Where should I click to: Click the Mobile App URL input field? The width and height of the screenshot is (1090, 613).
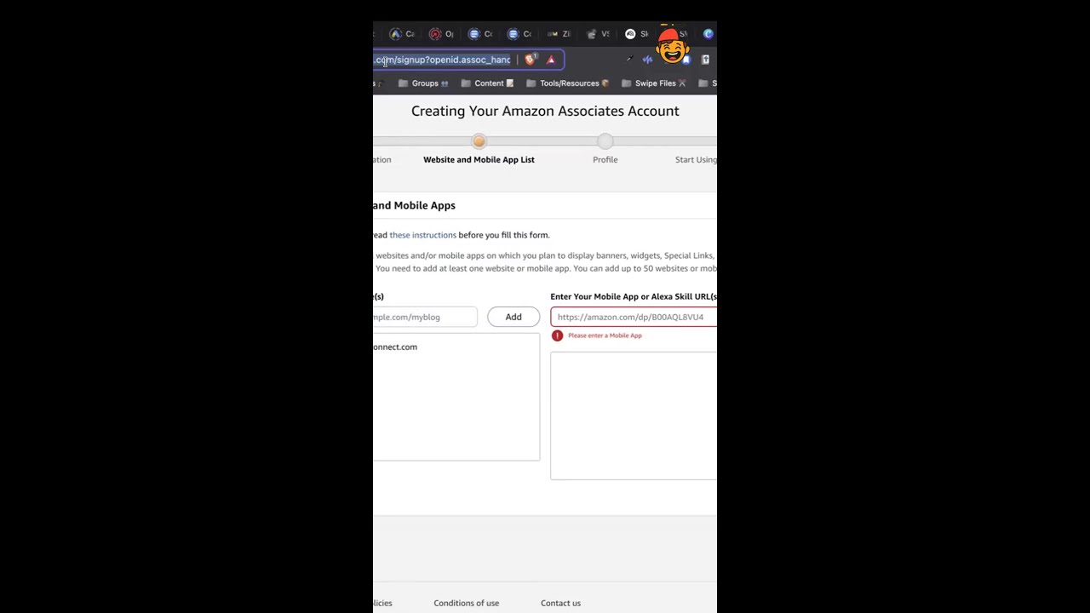coord(634,317)
